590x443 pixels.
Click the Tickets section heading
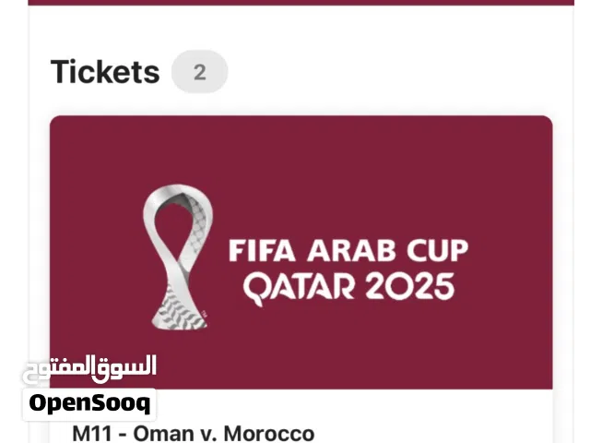[104, 71]
